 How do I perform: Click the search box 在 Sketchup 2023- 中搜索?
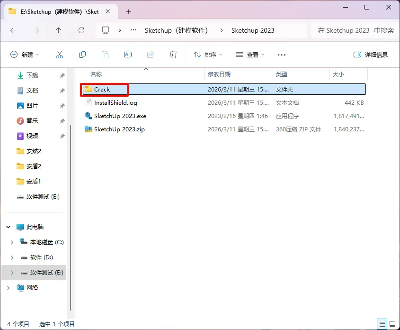point(355,30)
